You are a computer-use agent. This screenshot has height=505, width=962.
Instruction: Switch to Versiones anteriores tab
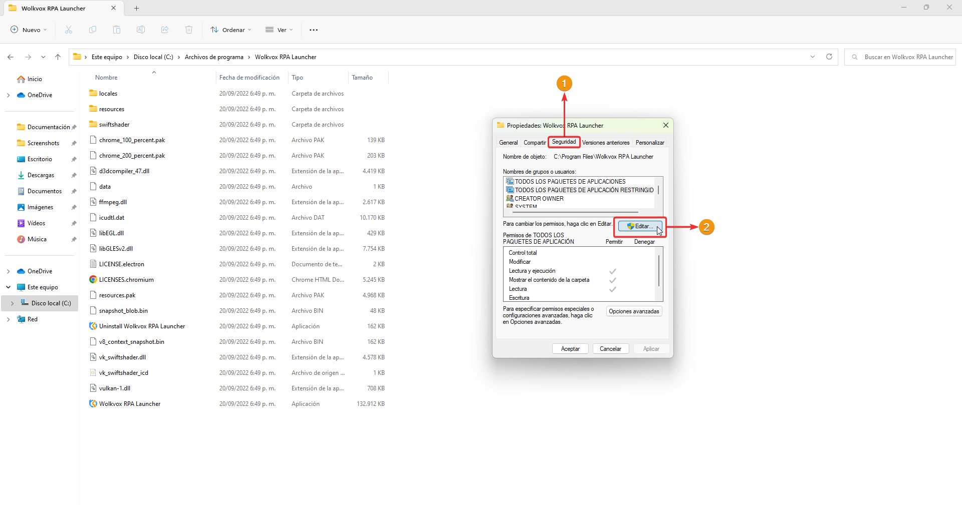tap(606, 143)
